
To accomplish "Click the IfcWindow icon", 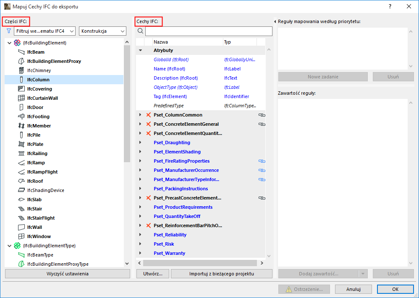I will click(x=21, y=236).
